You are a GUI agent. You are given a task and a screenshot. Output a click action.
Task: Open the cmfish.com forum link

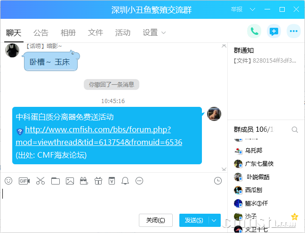[x=99, y=136]
